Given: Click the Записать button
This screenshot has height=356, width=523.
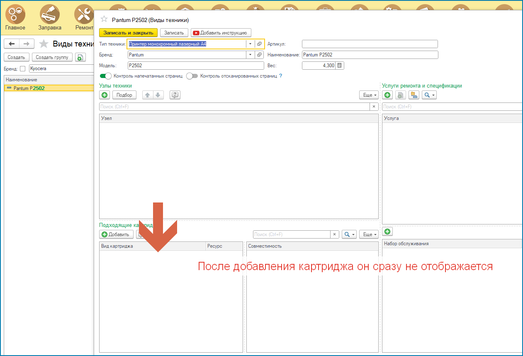Looking at the screenshot, I should pos(174,33).
